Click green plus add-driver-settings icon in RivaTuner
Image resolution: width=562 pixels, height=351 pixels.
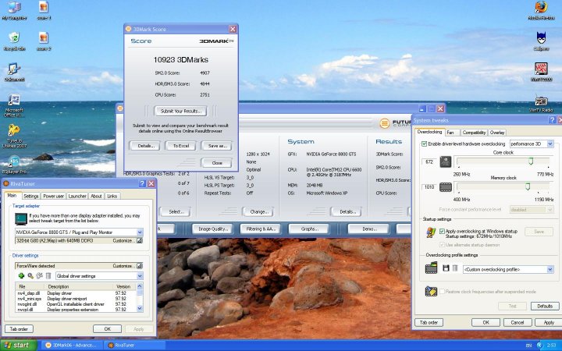(21, 276)
